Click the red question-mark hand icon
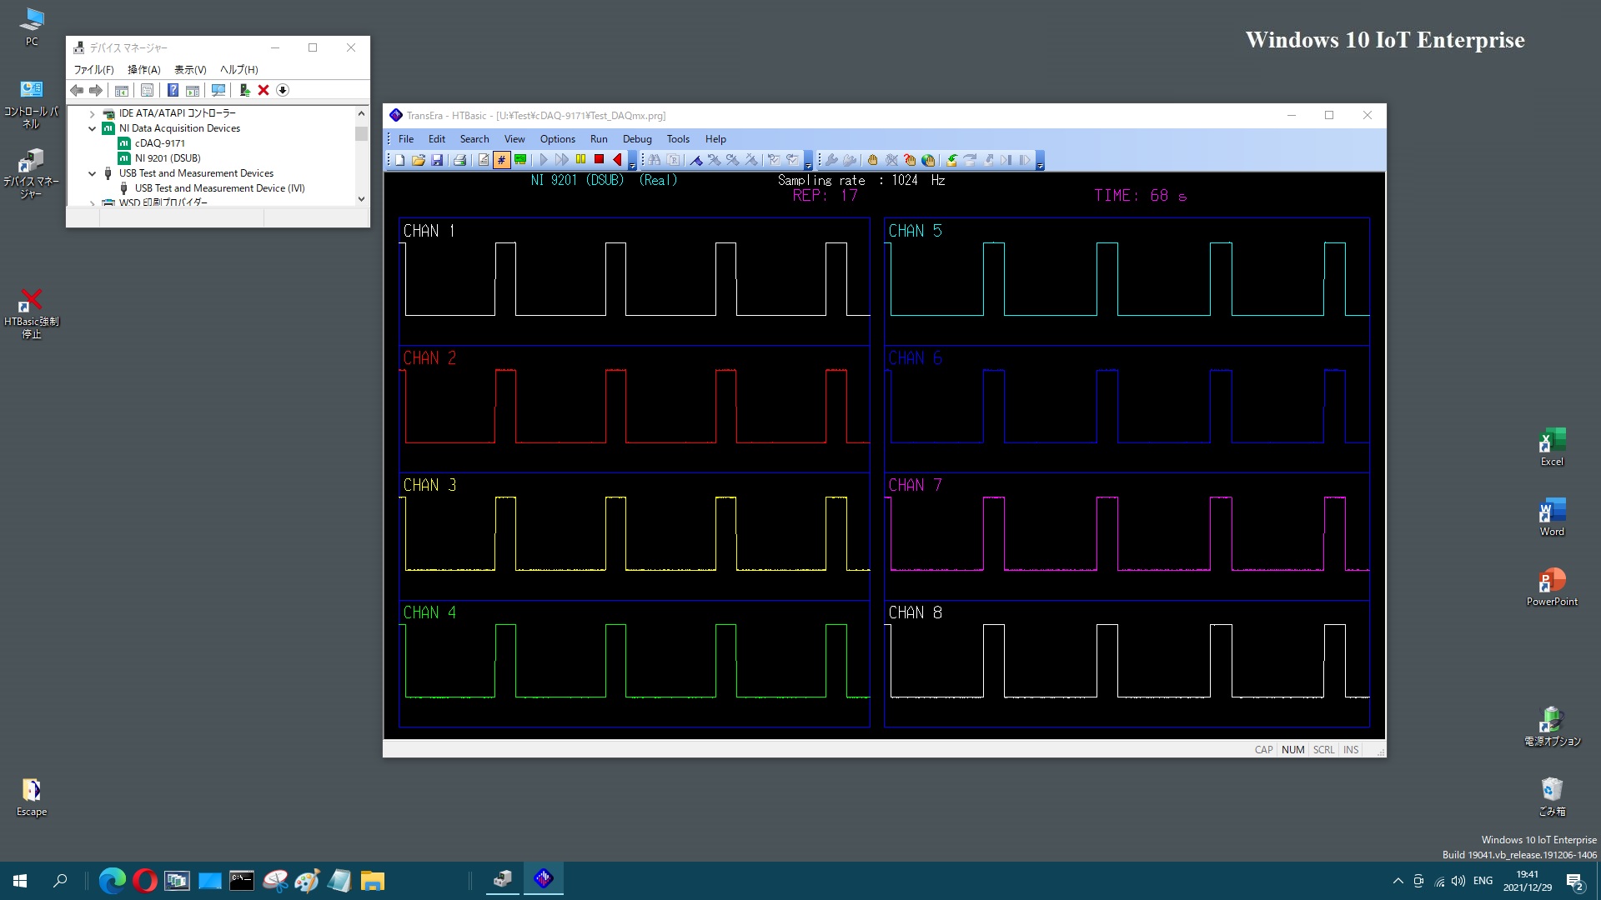Screen dimensions: 1601x900 click(910, 160)
